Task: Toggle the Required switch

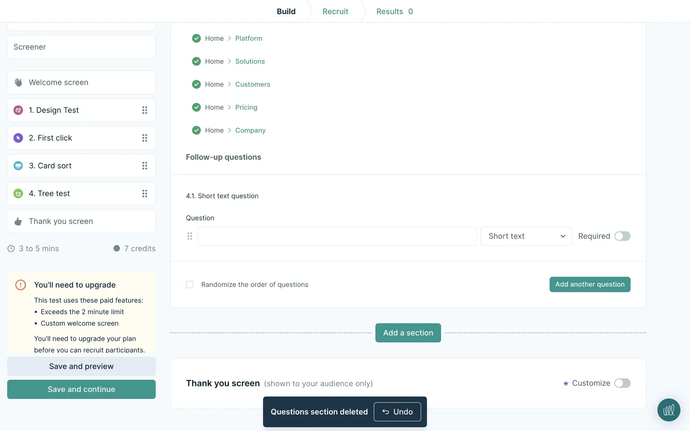Action: coord(622,236)
